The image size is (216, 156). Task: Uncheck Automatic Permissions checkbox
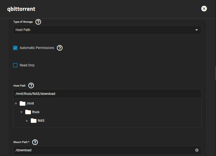coord(15,48)
